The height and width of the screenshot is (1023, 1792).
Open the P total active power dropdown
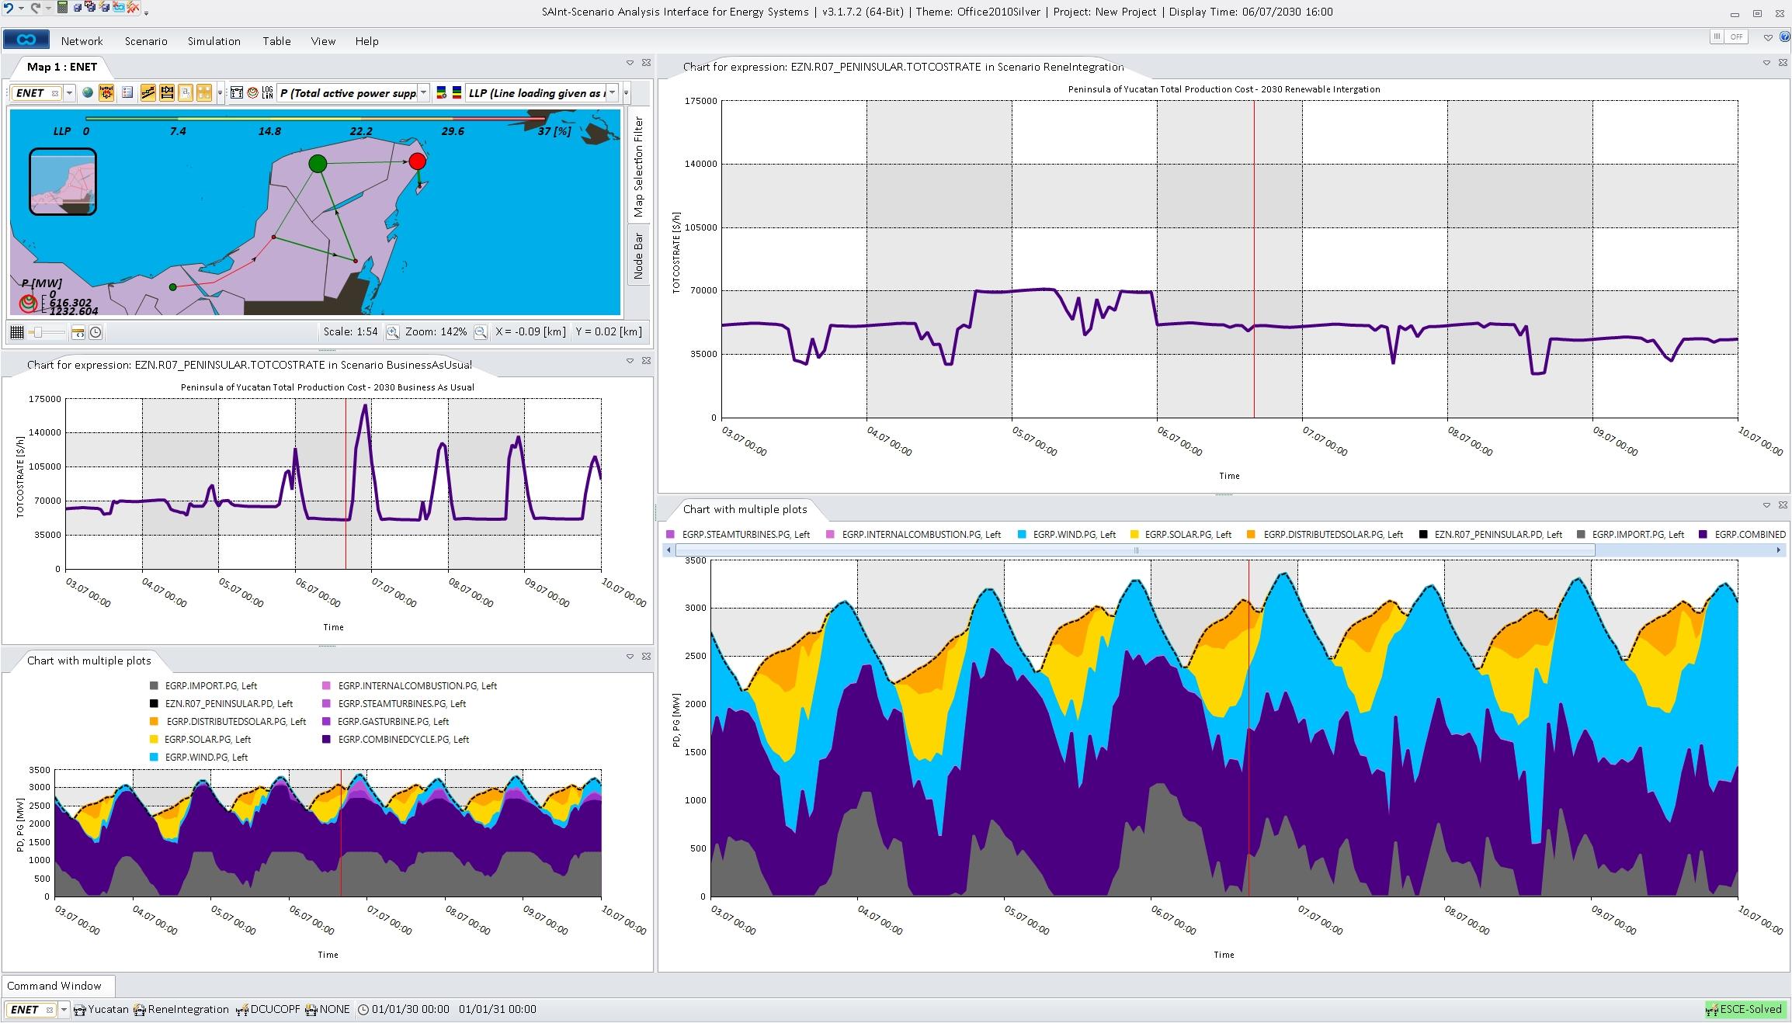point(423,93)
